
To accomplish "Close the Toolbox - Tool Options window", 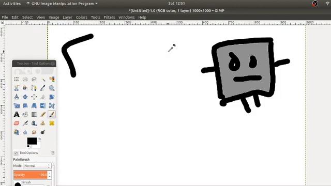I will [x=53, y=63].
